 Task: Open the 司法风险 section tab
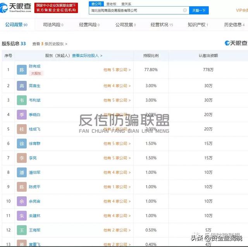53,25
